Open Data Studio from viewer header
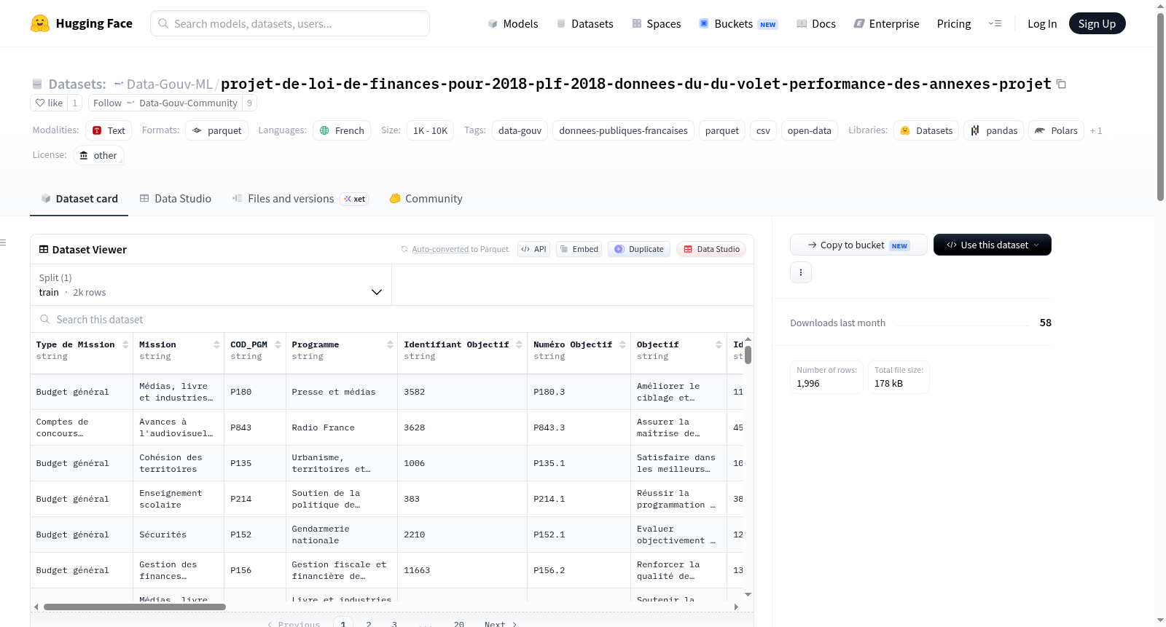This screenshot has width=1166, height=627. click(711, 249)
